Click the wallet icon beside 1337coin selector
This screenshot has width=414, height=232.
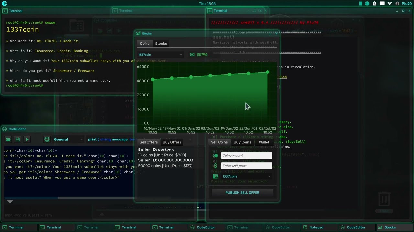[215, 176]
